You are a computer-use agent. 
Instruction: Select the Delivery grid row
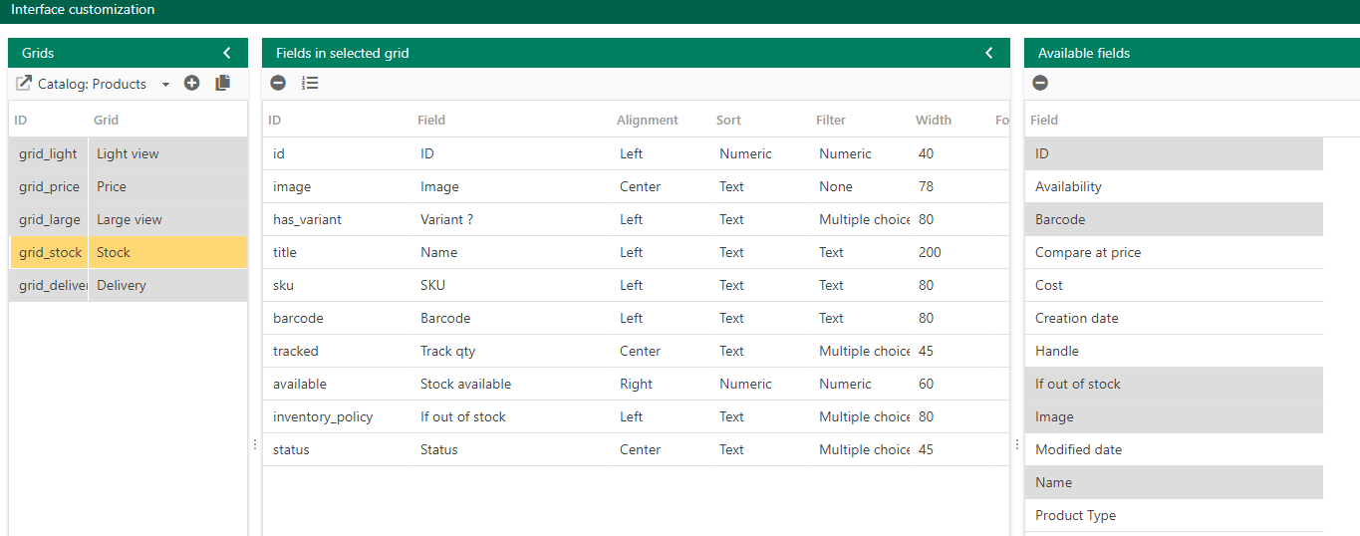click(x=128, y=285)
